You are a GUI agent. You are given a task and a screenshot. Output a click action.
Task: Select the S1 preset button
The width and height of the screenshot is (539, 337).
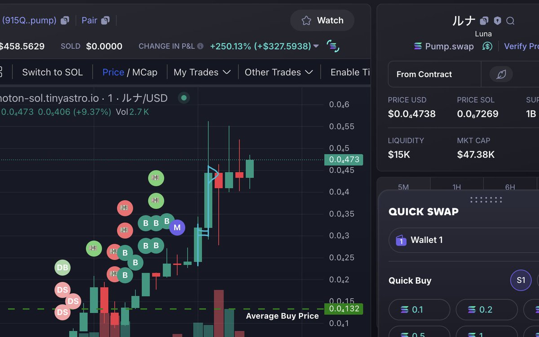tap(521, 281)
